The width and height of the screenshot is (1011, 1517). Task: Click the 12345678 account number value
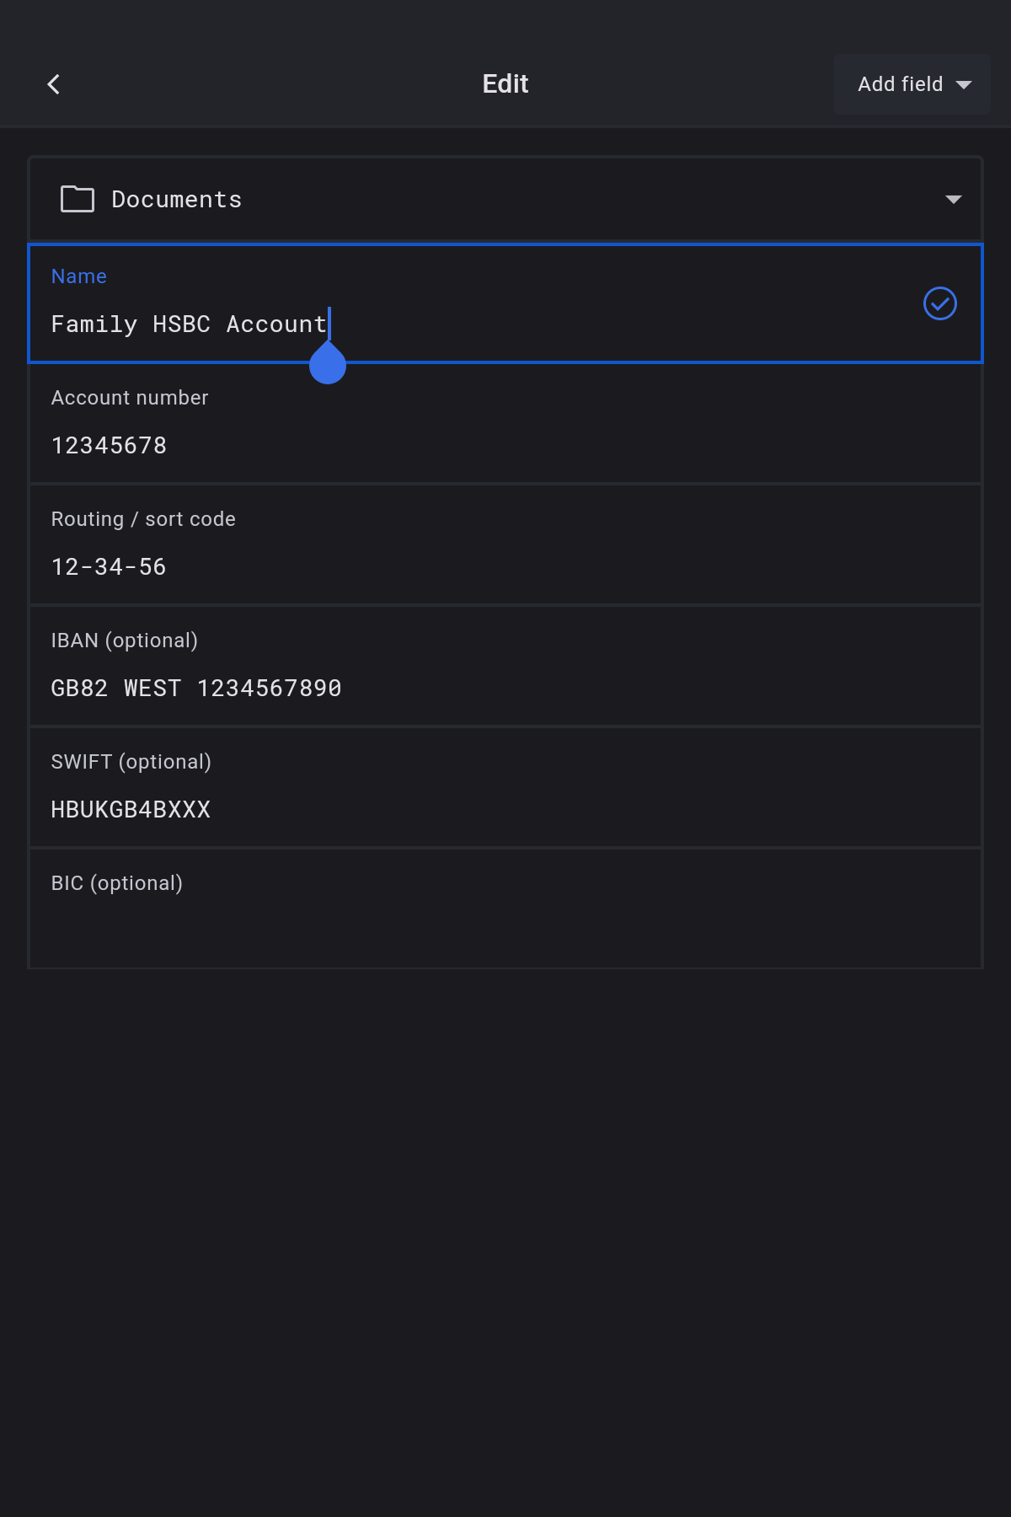[x=109, y=446]
